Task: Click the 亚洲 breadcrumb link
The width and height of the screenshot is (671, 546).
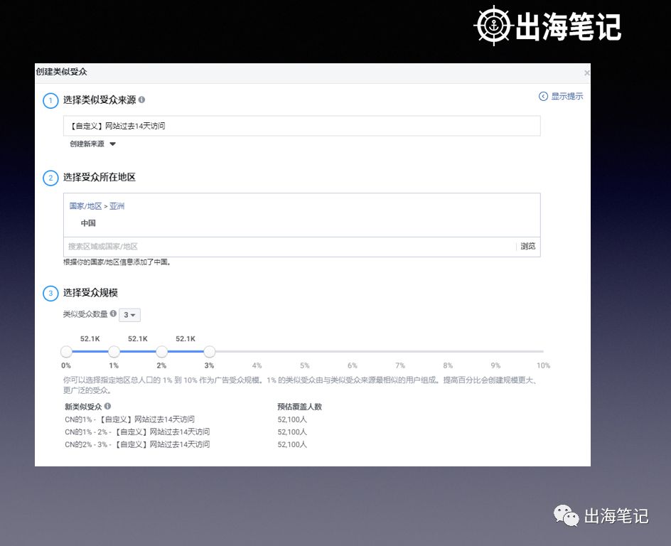Action: tap(116, 206)
